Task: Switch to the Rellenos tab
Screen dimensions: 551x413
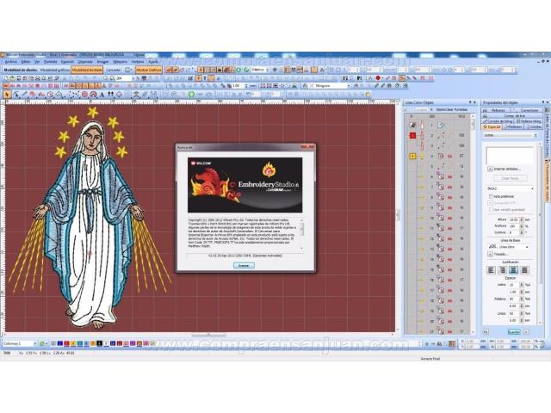Action: coord(513,126)
